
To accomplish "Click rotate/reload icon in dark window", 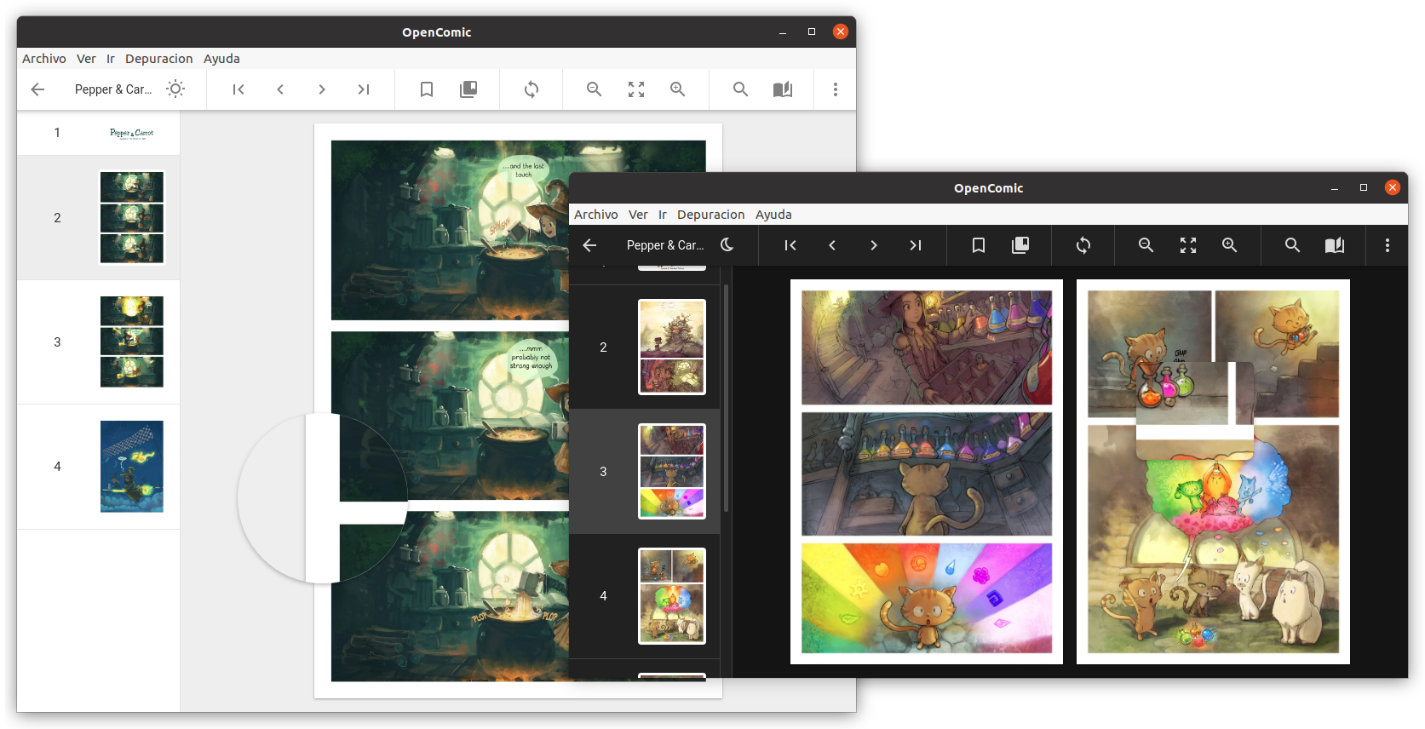I will coord(1083,245).
